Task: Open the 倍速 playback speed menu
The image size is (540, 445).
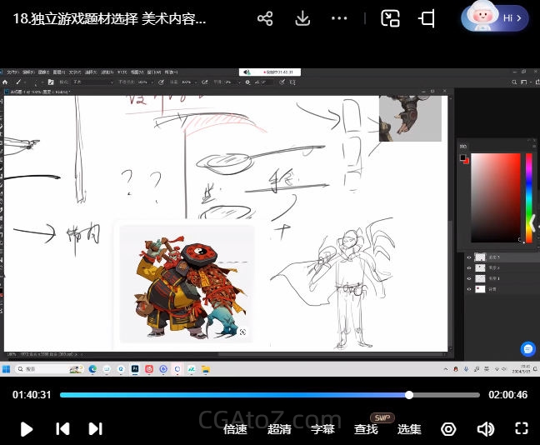Action: point(236,429)
